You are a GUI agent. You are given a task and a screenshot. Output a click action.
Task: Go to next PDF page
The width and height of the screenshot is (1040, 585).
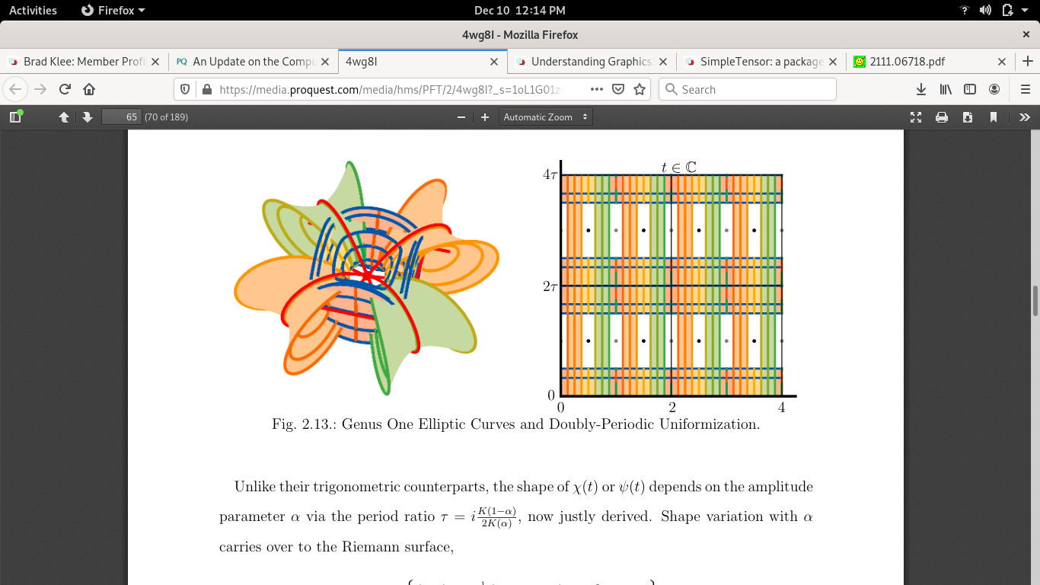pyautogui.click(x=88, y=117)
